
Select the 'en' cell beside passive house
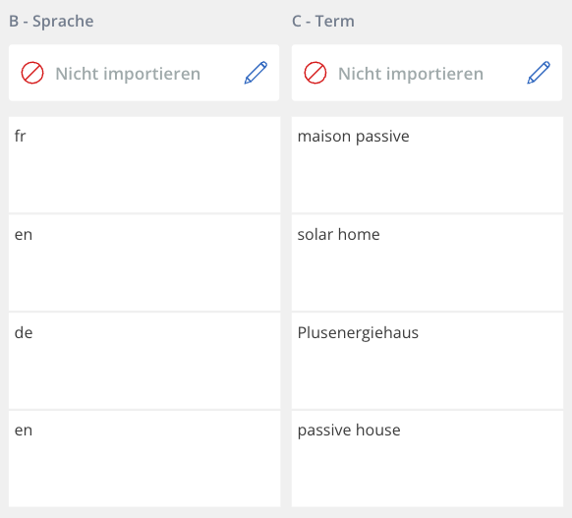click(x=144, y=459)
